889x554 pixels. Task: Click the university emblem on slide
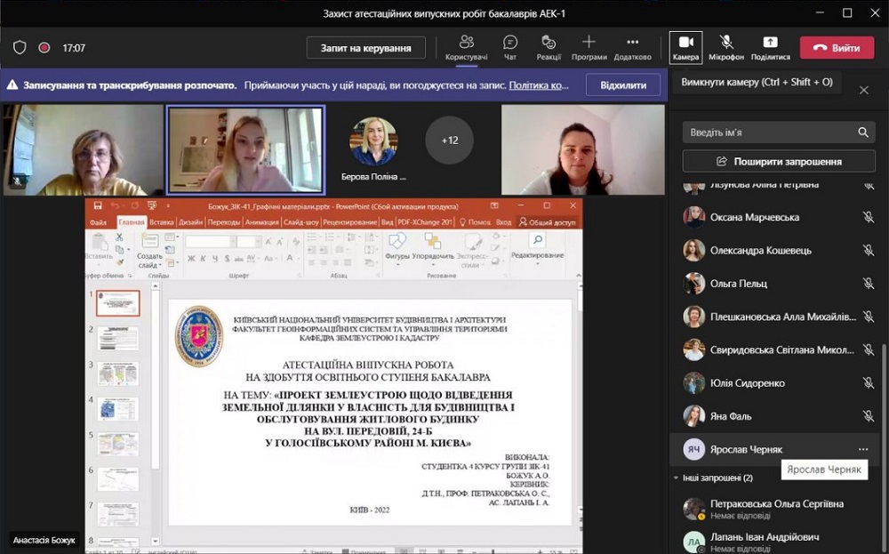(x=199, y=336)
